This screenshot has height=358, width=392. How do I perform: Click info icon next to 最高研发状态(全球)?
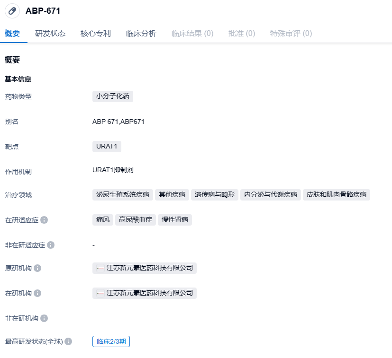[68, 341]
